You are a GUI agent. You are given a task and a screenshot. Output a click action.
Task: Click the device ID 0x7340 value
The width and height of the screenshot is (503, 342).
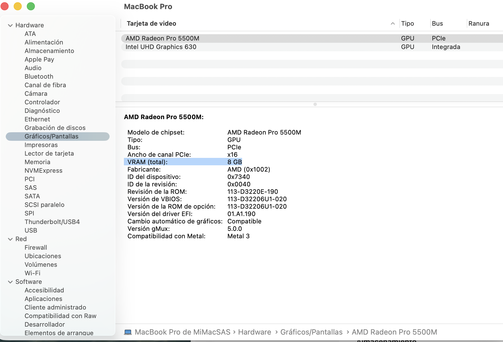[x=239, y=177]
